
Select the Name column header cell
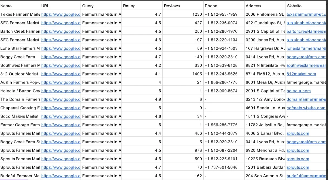click(x=20, y=6)
